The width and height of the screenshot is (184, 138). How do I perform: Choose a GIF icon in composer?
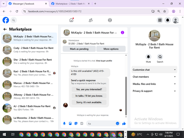(x=82, y=123)
